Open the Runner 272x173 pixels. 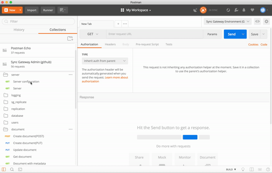click(48, 10)
